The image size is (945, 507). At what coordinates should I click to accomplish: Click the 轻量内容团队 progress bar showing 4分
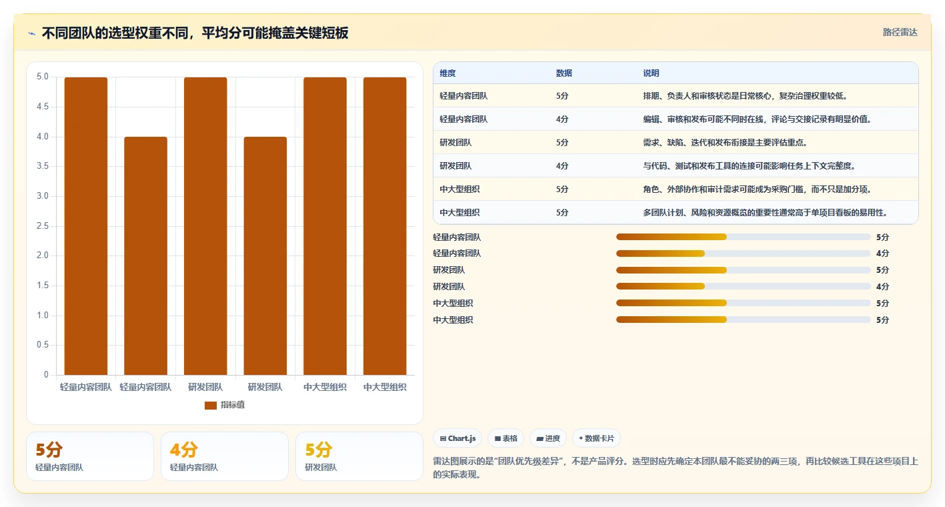pos(744,253)
